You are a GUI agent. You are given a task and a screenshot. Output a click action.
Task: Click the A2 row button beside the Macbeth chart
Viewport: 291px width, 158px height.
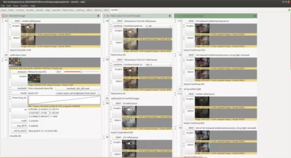6,60
